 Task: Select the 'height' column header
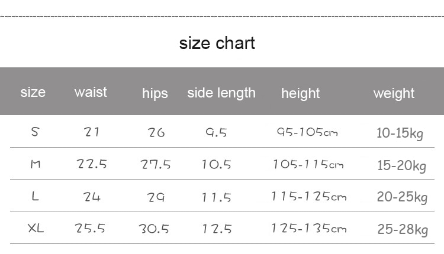[x=300, y=93]
